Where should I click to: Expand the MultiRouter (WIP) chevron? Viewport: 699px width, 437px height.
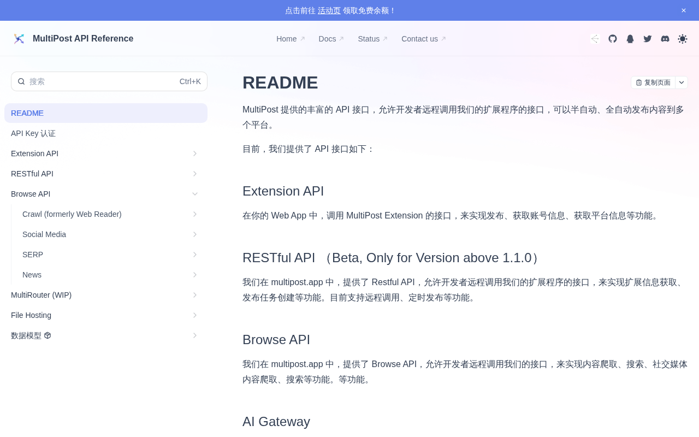(x=195, y=295)
